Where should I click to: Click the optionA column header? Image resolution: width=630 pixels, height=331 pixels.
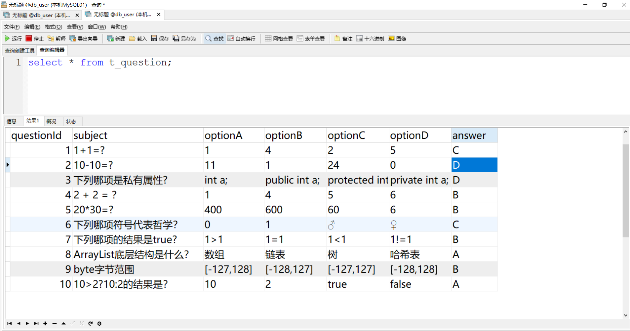pyautogui.click(x=234, y=136)
